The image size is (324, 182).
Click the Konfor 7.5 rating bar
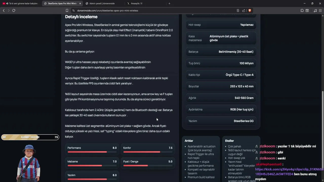148,149
